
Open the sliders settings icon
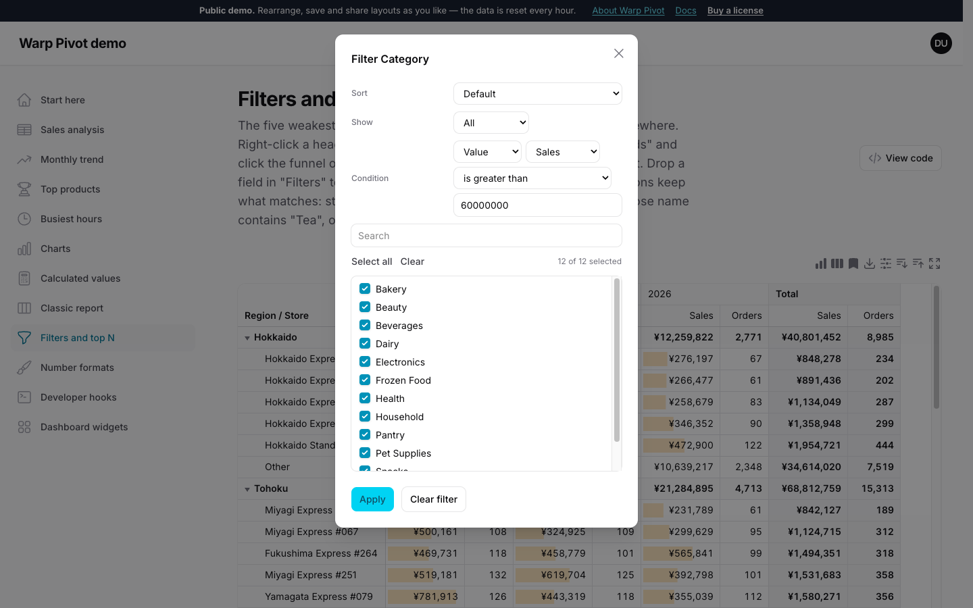pyautogui.click(x=886, y=263)
